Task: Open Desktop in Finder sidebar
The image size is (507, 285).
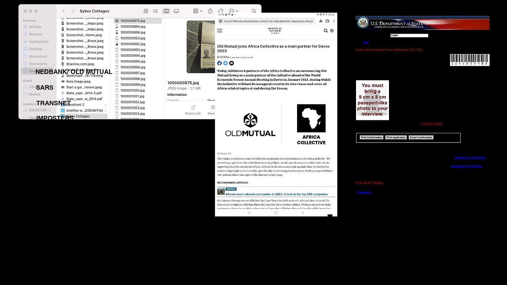Action: tap(36, 49)
